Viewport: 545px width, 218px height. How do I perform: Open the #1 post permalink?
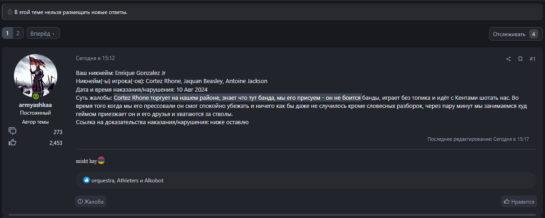point(532,59)
